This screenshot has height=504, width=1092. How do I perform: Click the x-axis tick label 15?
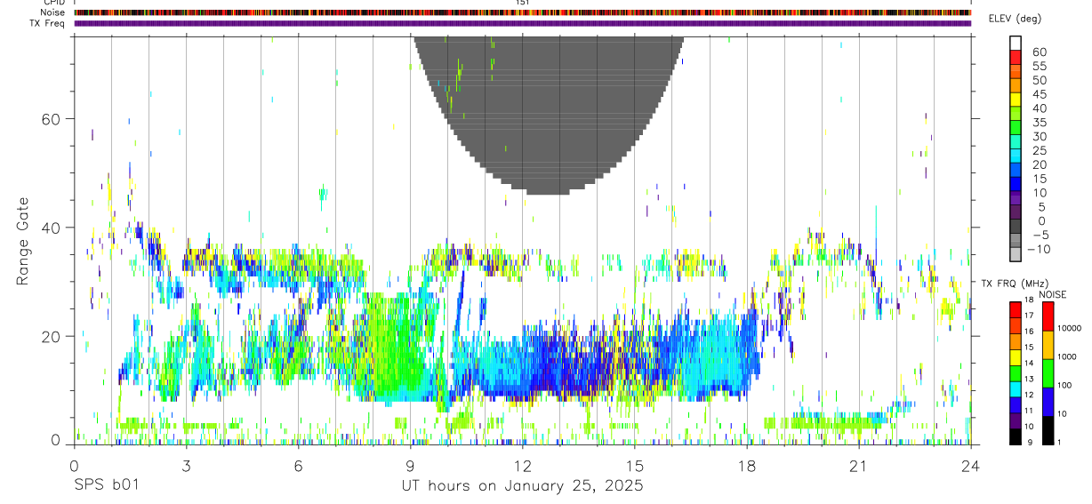(634, 466)
